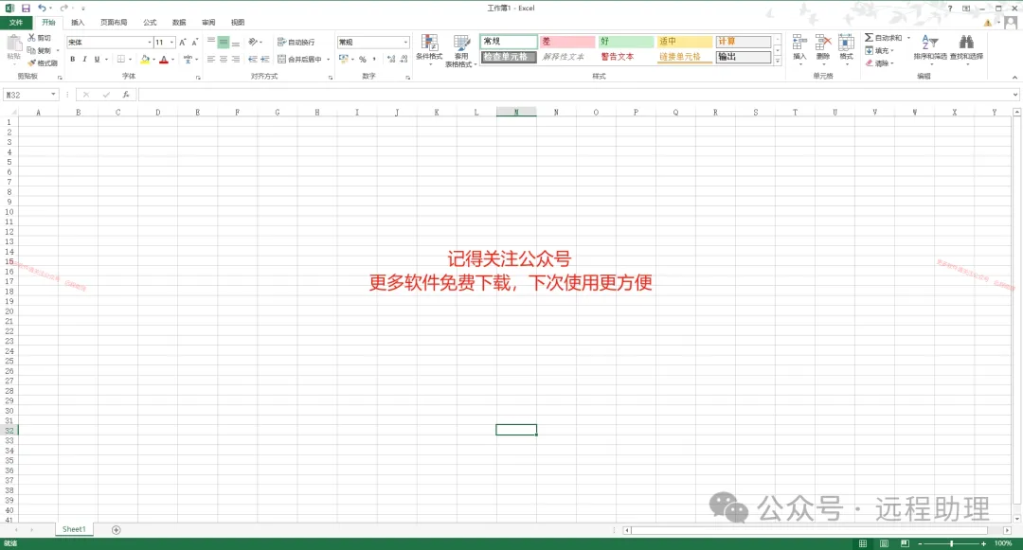Add a new sheet with the plus icon
The image size is (1023, 550).
(x=117, y=530)
